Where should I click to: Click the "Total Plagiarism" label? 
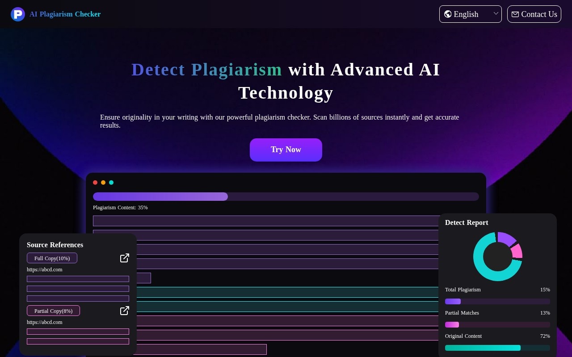463,290
